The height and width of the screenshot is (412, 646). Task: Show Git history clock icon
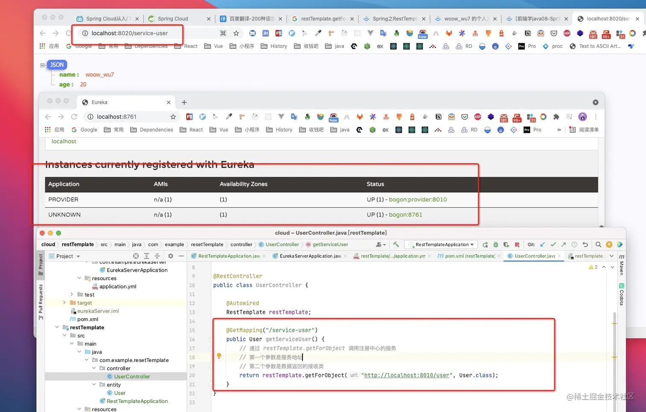tap(574, 244)
